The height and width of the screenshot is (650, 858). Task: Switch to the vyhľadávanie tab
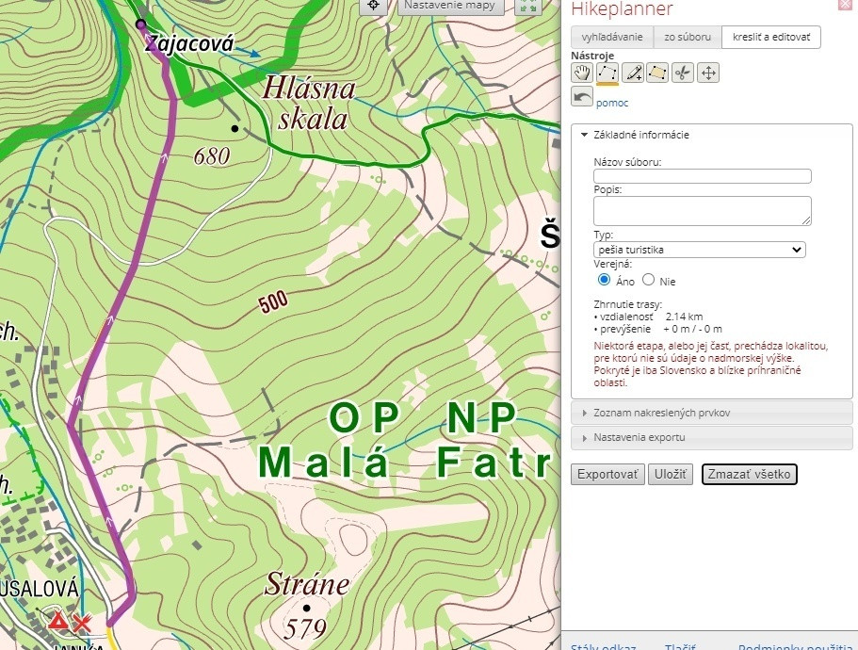pos(612,37)
